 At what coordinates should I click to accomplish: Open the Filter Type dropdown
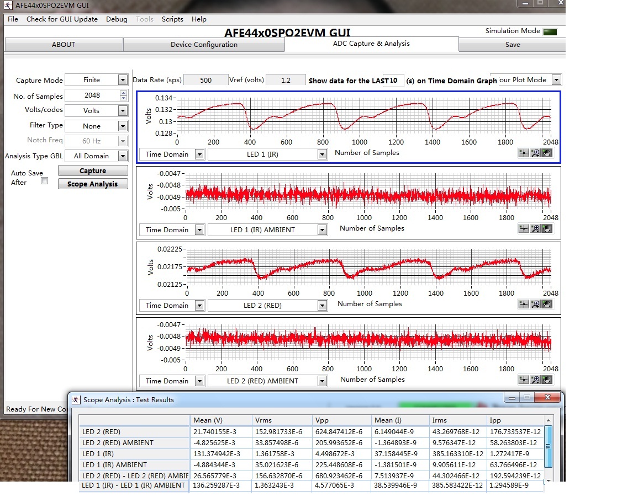click(123, 126)
